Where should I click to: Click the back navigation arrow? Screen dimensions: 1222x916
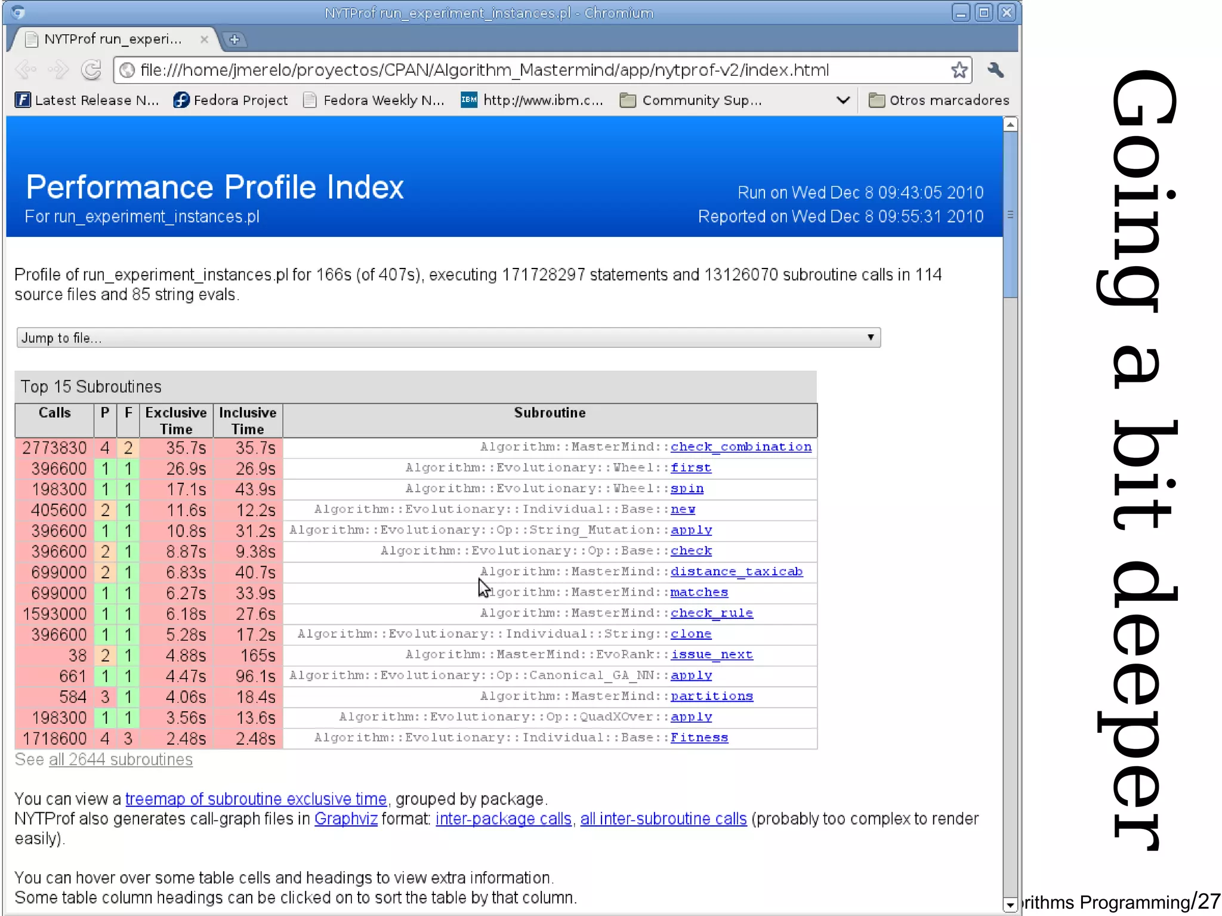[25, 70]
